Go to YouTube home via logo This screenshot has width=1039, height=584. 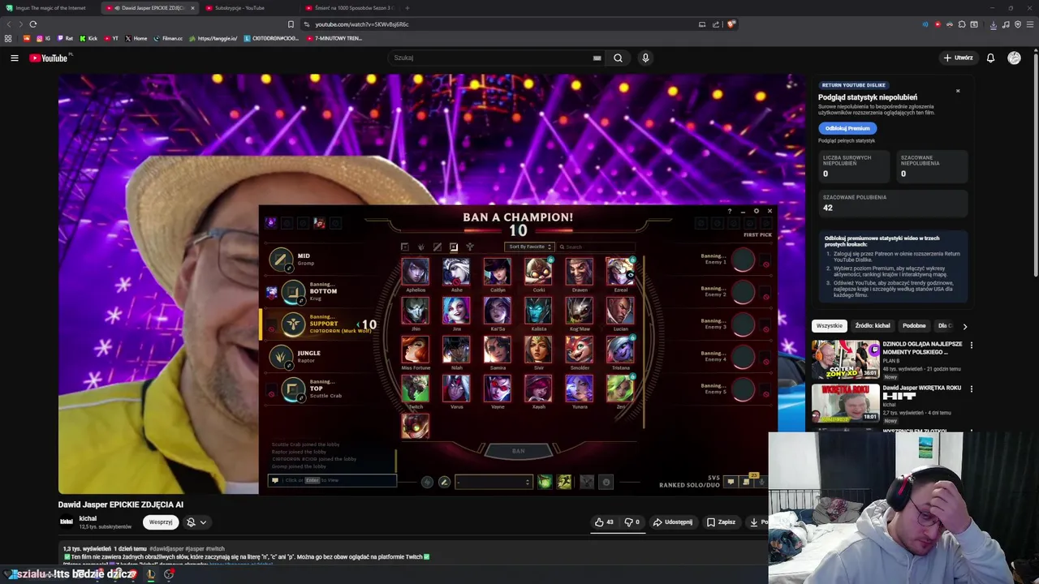coord(49,58)
